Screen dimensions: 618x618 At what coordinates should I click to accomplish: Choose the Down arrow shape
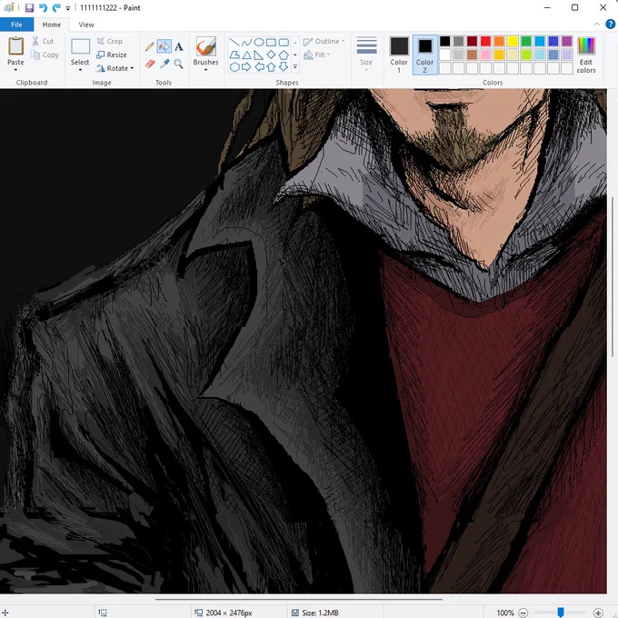[x=284, y=67]
